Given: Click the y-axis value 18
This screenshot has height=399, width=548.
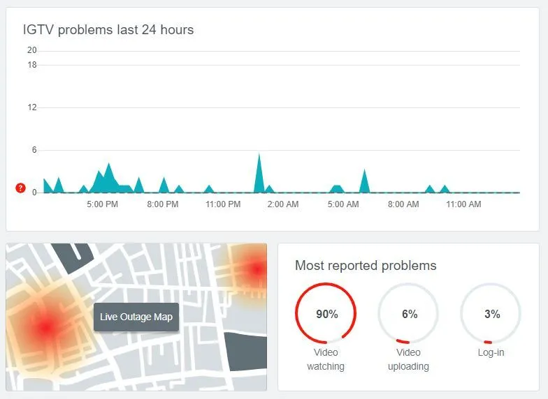Looking at the screenshot, I should point(32,65).
